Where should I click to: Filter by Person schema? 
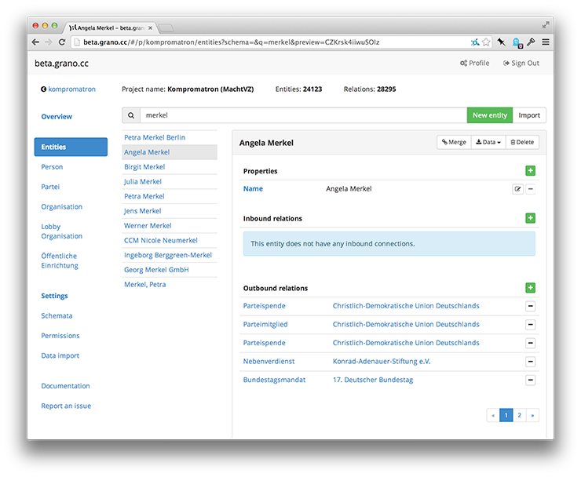click(x=52, y=167)
